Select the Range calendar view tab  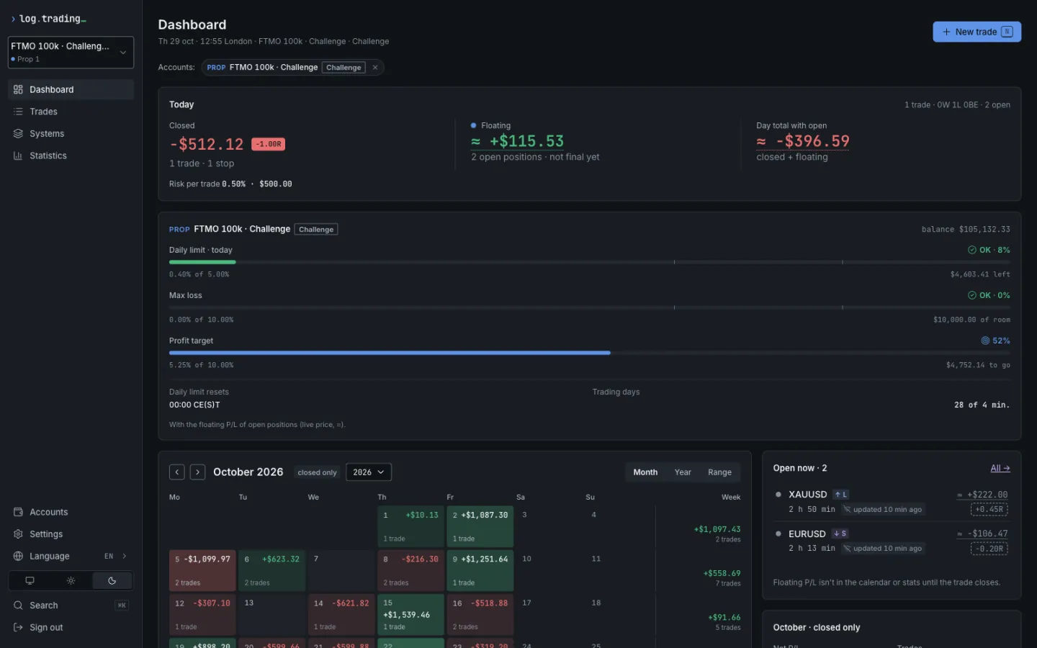[719, 472]
